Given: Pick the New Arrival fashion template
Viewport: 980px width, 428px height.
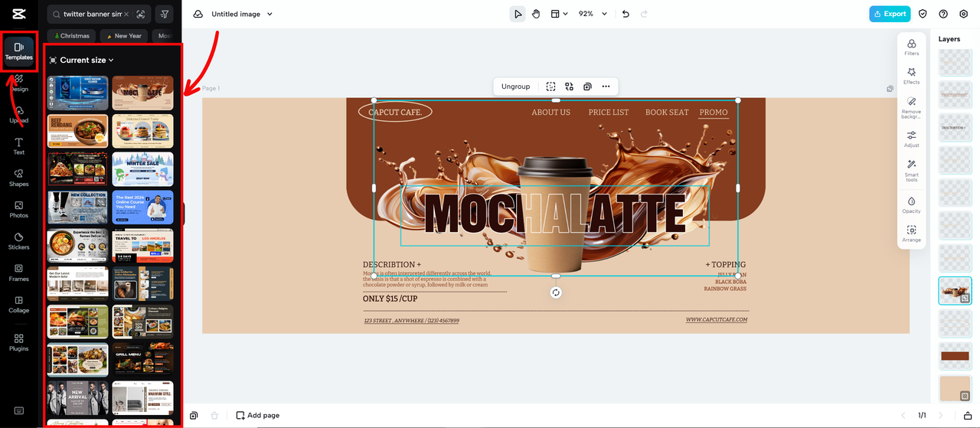Looking at the screenshot, I should coord(77,397).
